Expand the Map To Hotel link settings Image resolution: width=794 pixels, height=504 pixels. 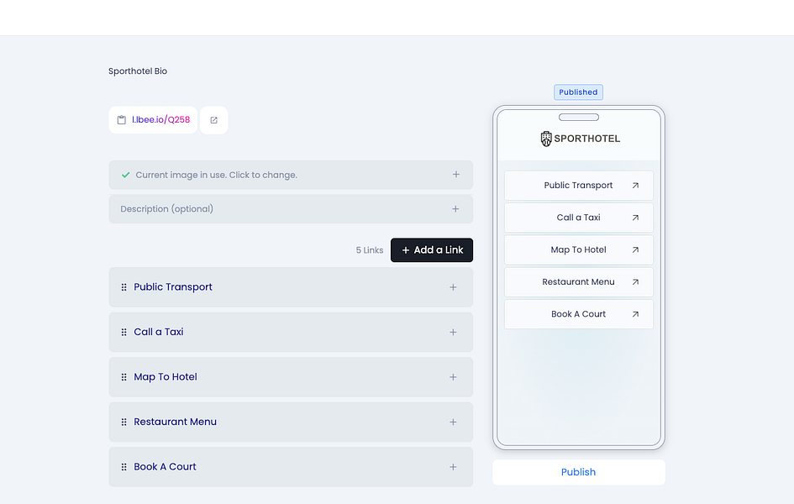pos(453,376)
